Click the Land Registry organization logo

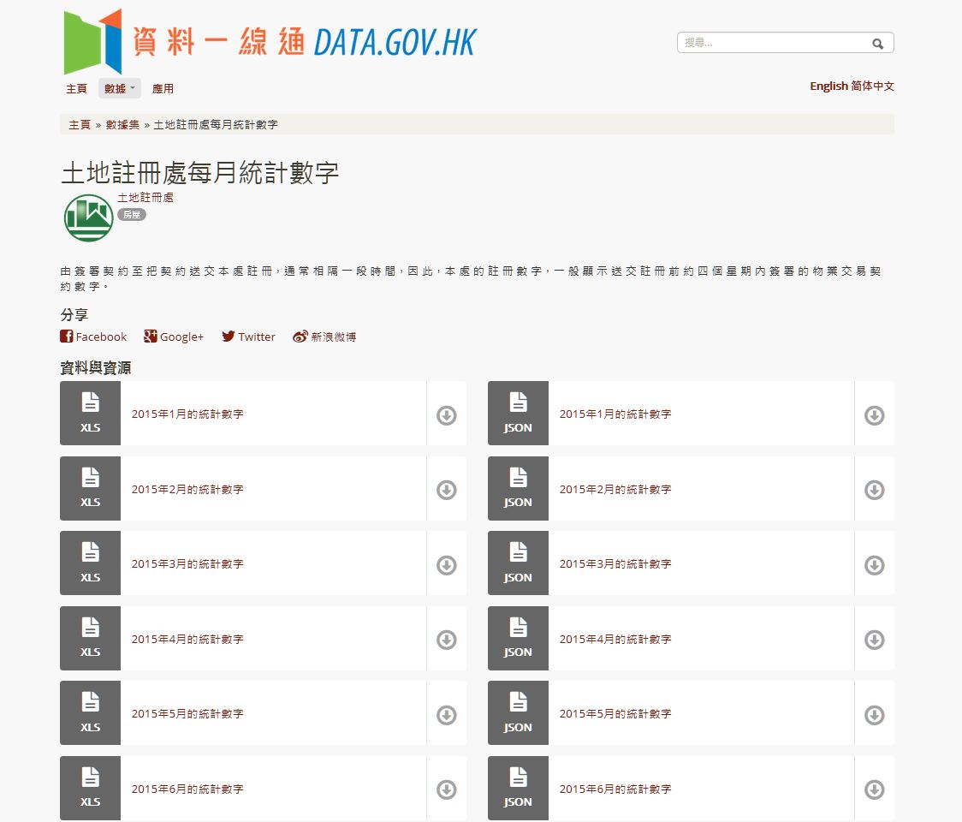tap(88, 217)
